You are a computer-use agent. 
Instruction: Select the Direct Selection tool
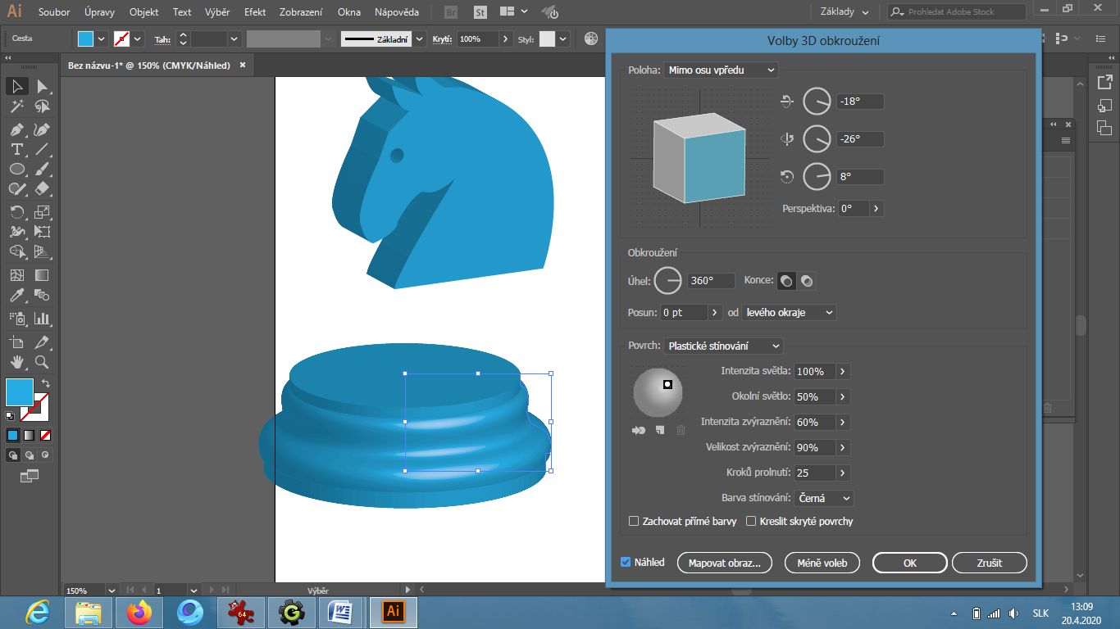tap(42, 86)
